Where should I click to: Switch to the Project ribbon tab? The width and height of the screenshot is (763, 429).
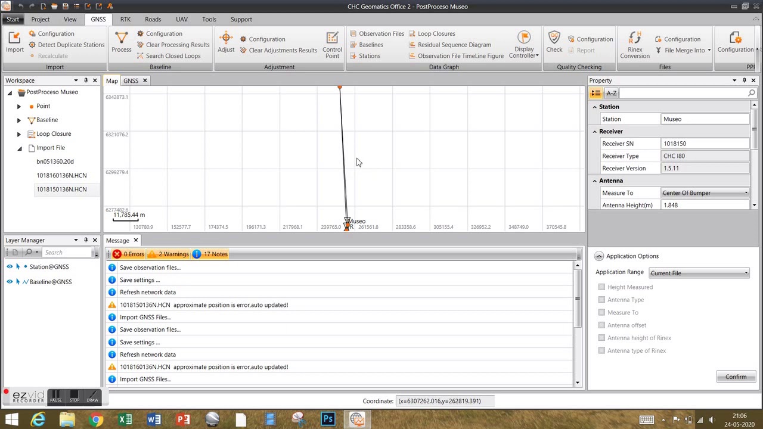pos(41,19)
